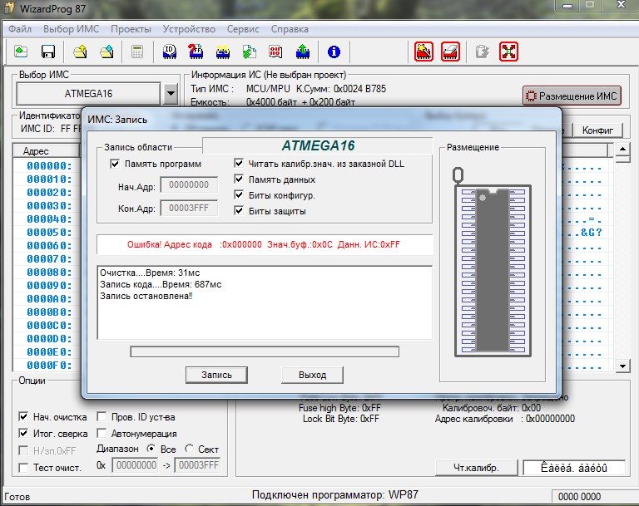639x506 pixels.
Task: Click the chip ID read icon
Action: (x=169, y=52)
